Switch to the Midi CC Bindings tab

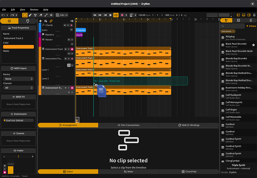tap(189, 125)
